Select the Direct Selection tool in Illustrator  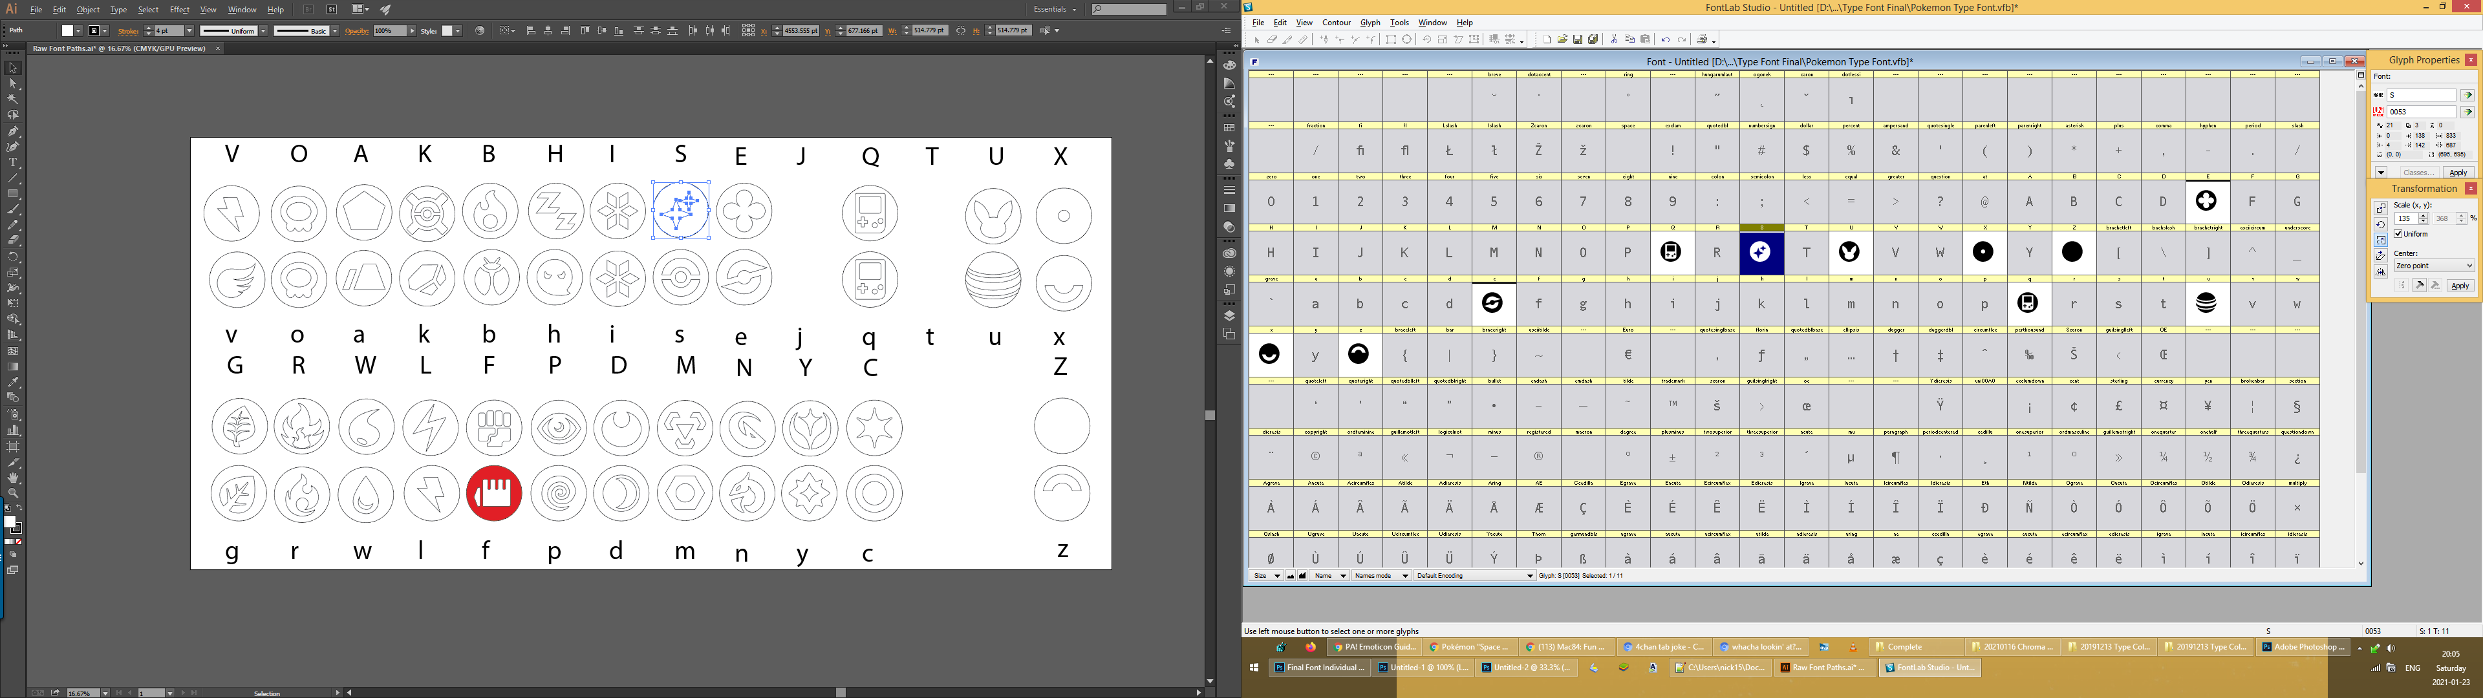(14, 84)
